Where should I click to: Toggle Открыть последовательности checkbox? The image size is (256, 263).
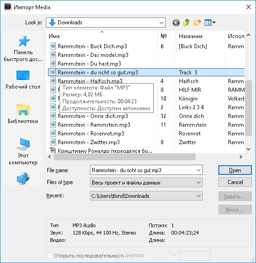[x=50, y=256]
